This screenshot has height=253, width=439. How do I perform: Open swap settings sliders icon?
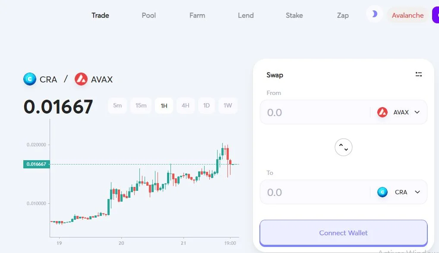[x=418, y=74]
